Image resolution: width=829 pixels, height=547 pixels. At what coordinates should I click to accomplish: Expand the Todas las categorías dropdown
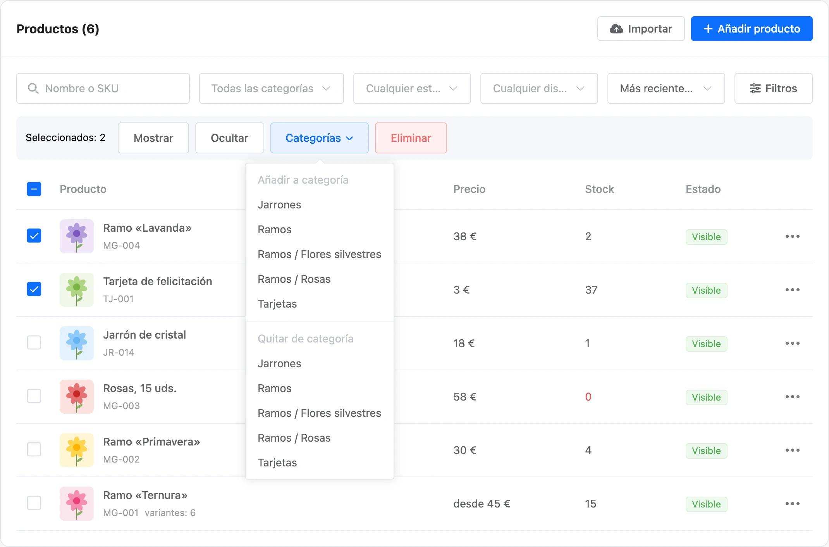[x=271, y=88]
